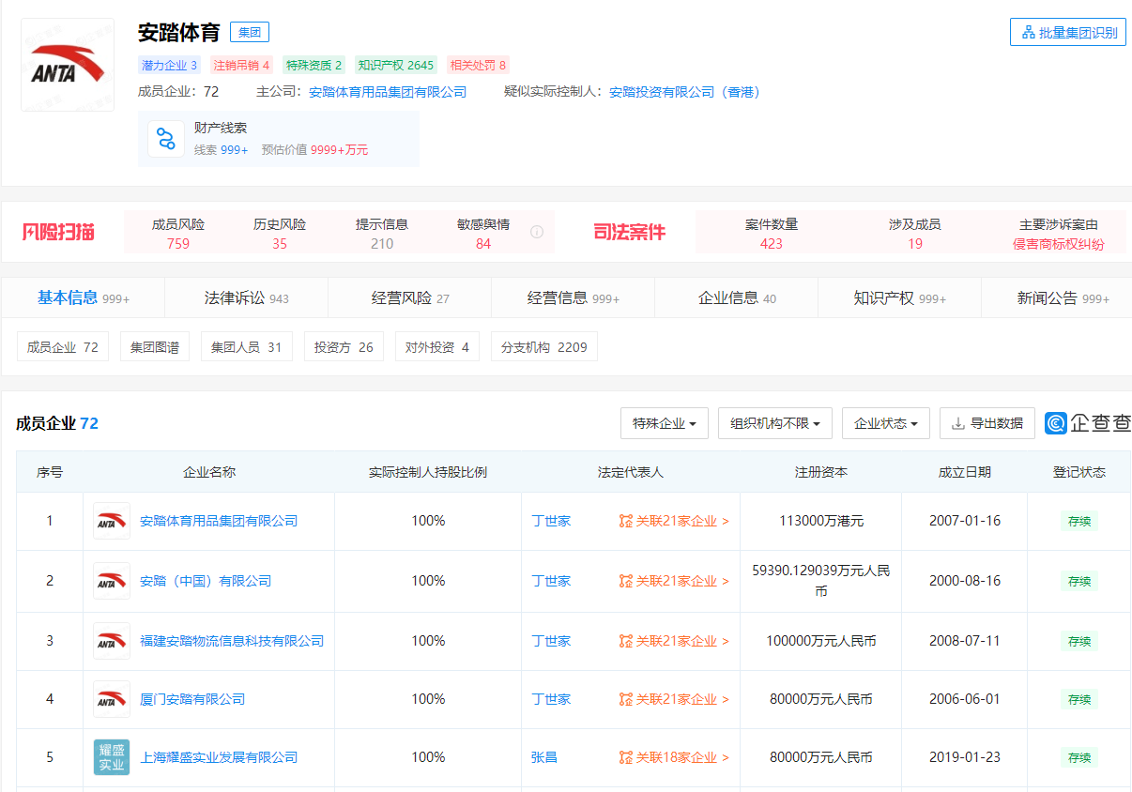Screen dimensions: 1132x792
Task: Open 福建安踏物流信息科技有限公司 company link
Action: pyautogui.click(x=232, y=641)
